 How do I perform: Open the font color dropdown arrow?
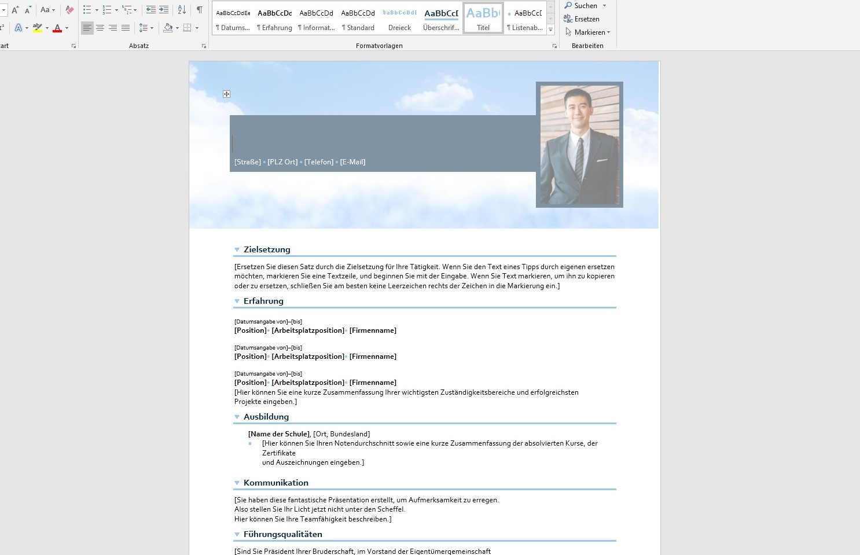67,28
